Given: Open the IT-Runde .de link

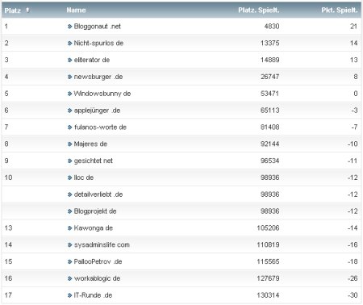Looking at the screenshot, I should click(x=93, y=295).
